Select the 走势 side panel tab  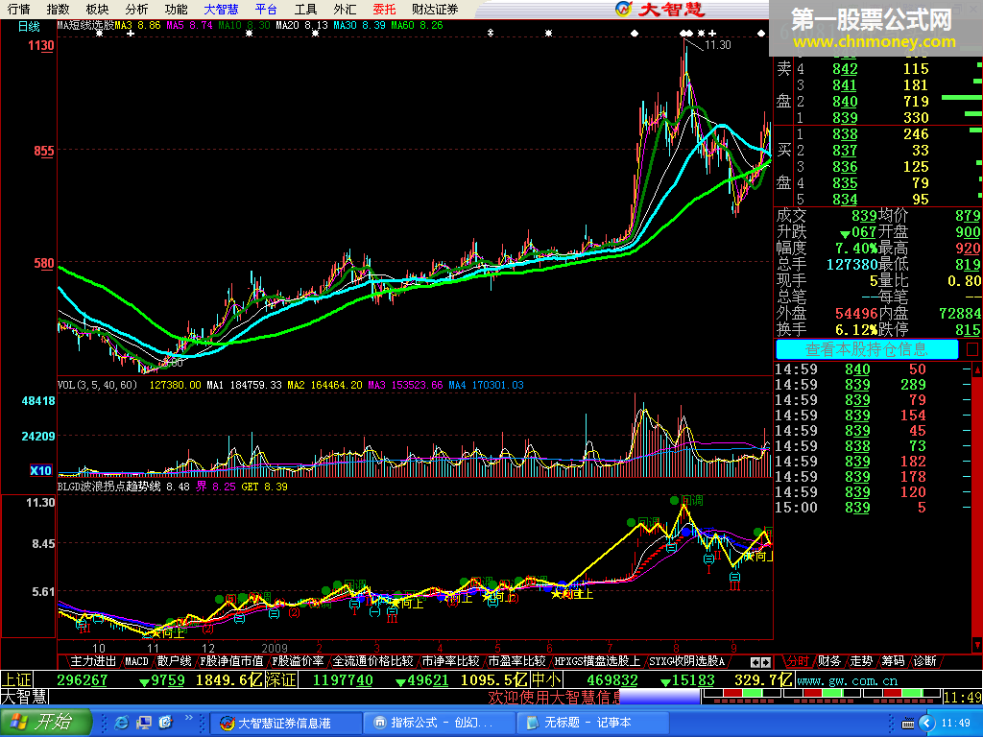pyautogui.click(x=861, y=661)
